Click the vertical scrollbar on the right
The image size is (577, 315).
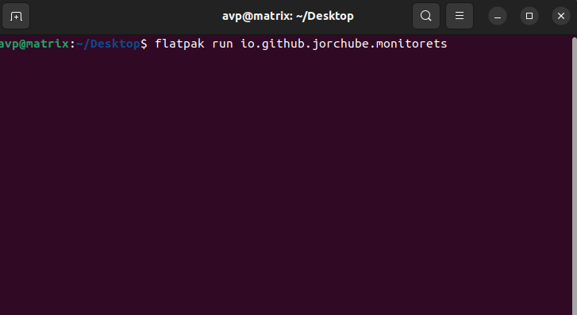574,173
